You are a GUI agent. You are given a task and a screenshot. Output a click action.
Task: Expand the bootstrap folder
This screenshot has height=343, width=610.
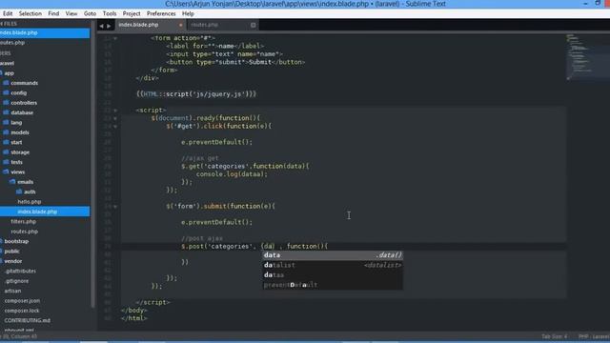15,241
